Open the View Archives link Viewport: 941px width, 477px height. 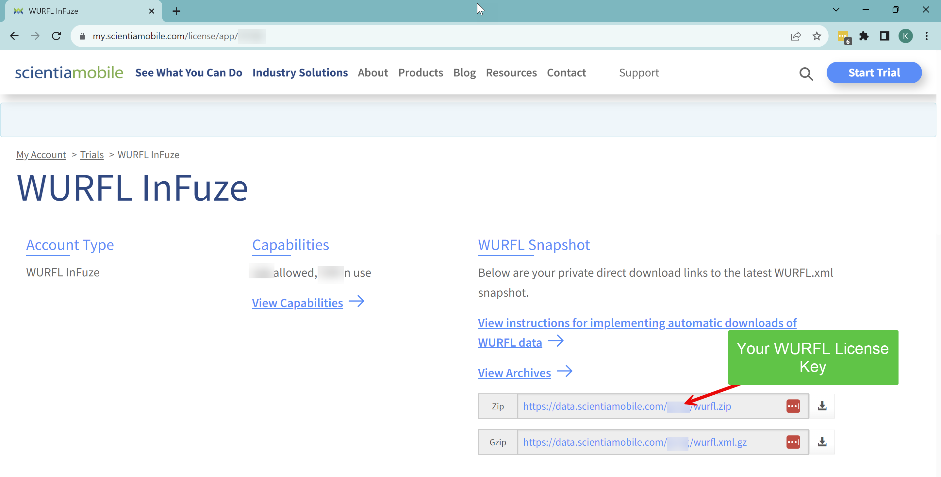514,373
